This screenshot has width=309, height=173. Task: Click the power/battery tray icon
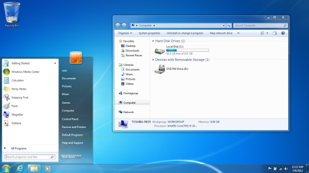click(275, 168)
